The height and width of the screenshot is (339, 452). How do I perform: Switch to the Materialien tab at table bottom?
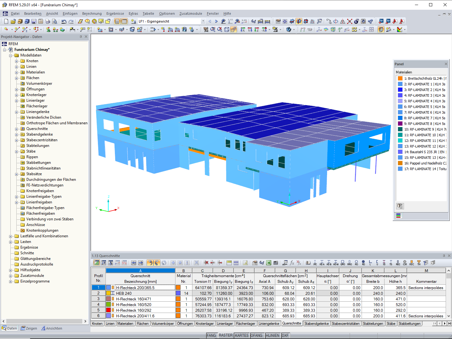[x=126, y=323]
